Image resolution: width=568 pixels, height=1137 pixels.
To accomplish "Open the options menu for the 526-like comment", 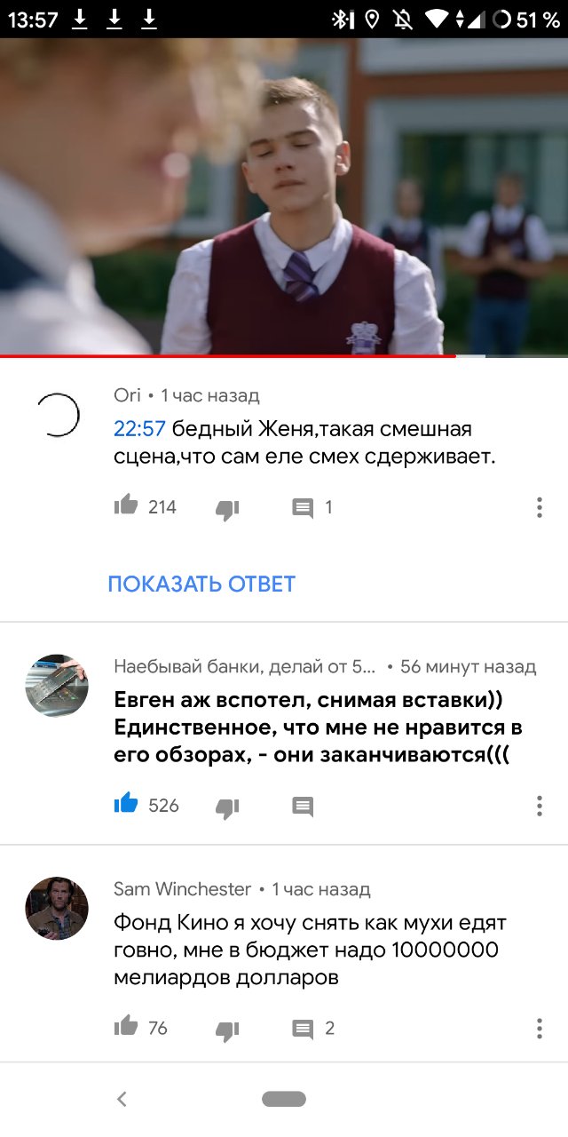I will click(539, 806).
